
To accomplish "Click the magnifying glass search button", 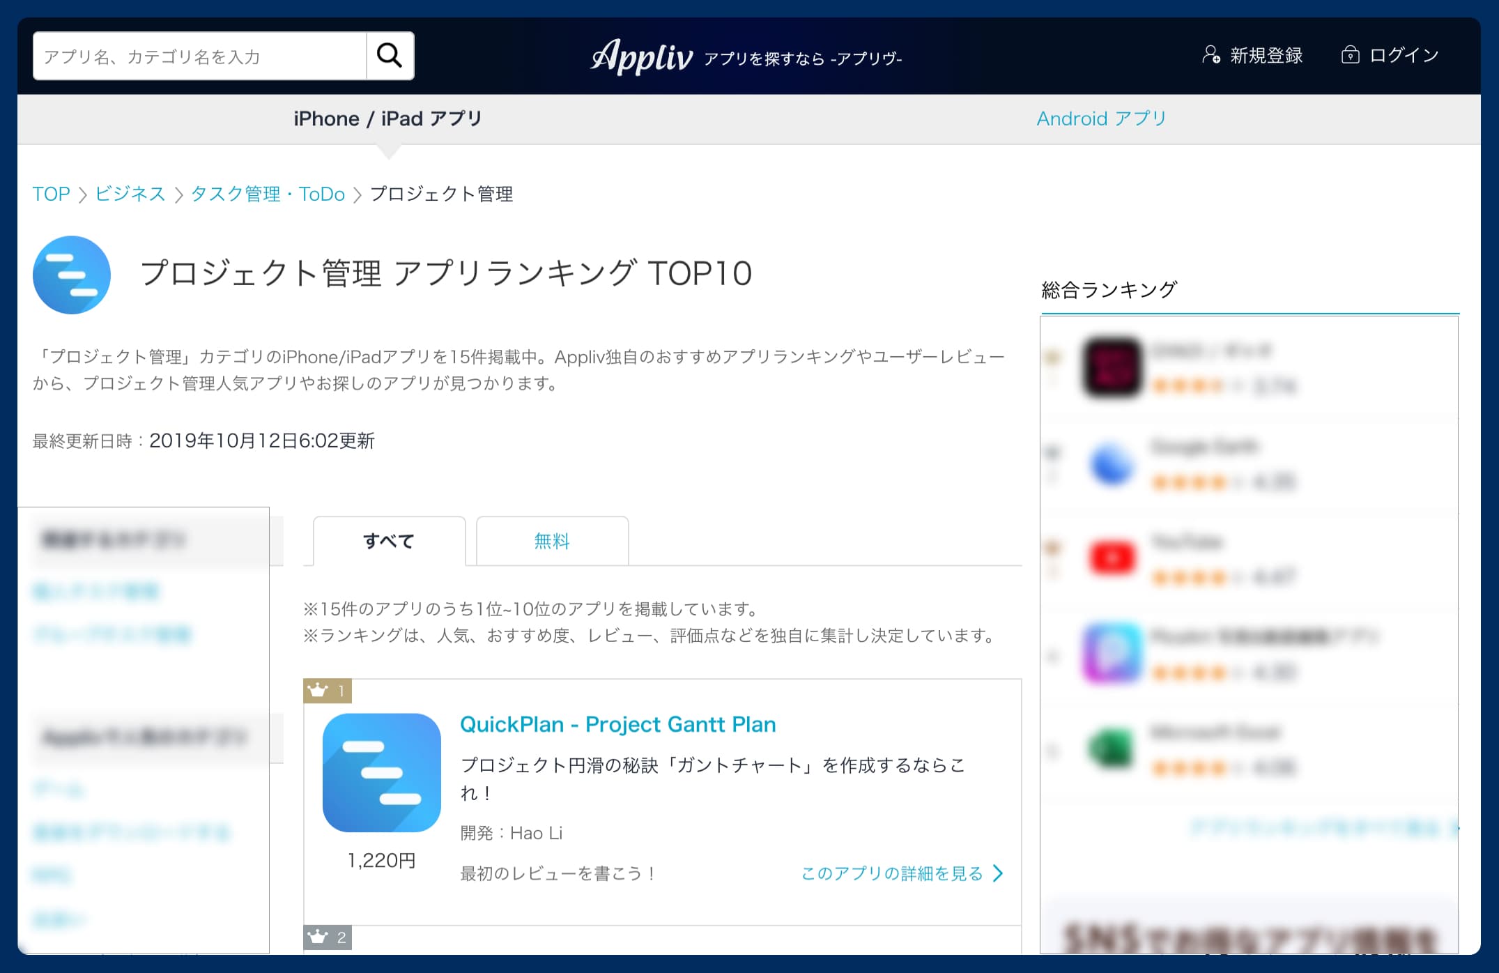I will [390, 56].
